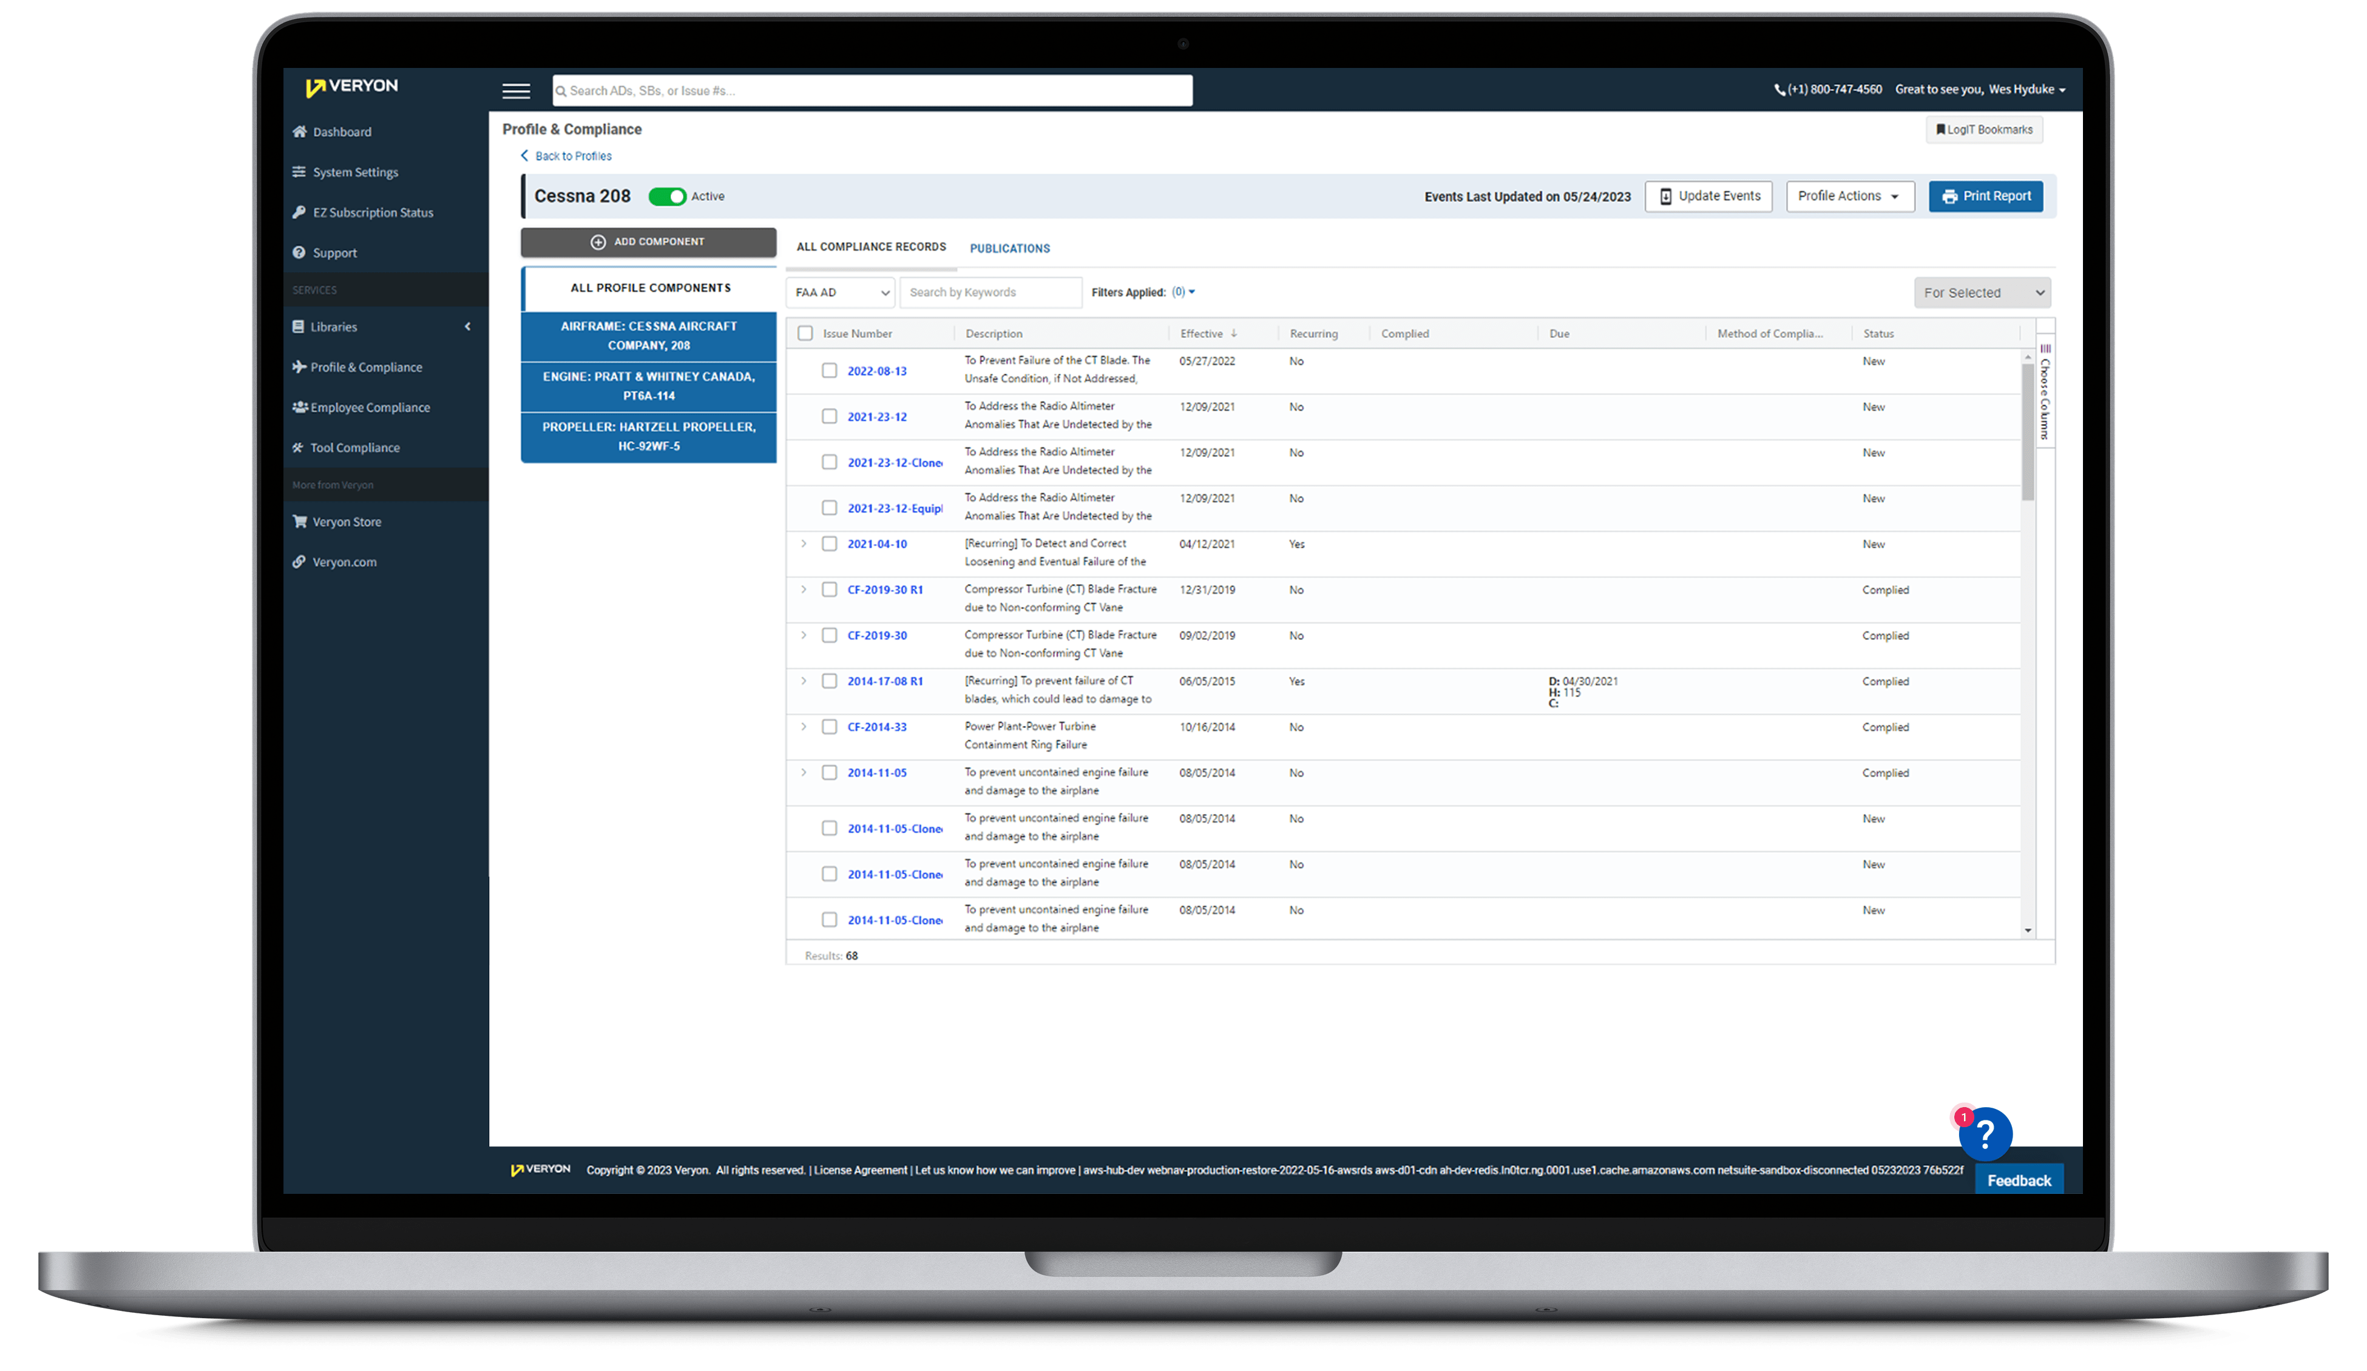Select the Engine: Pratt & Whitney Canada component

click(x=648, y=386)
